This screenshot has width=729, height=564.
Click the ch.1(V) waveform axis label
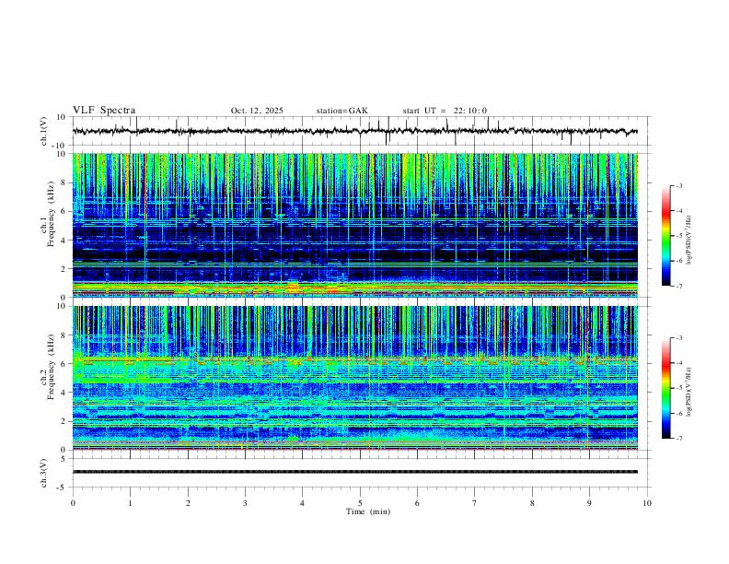pyautogui.click(x=44, y=131)
